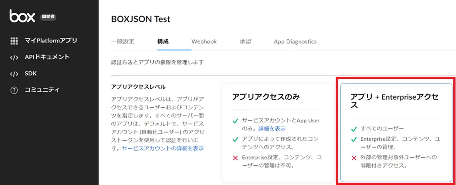The image size is (456, 185).
Task: Click the 詳細を表示 link in card
Action: pos(272,128)
